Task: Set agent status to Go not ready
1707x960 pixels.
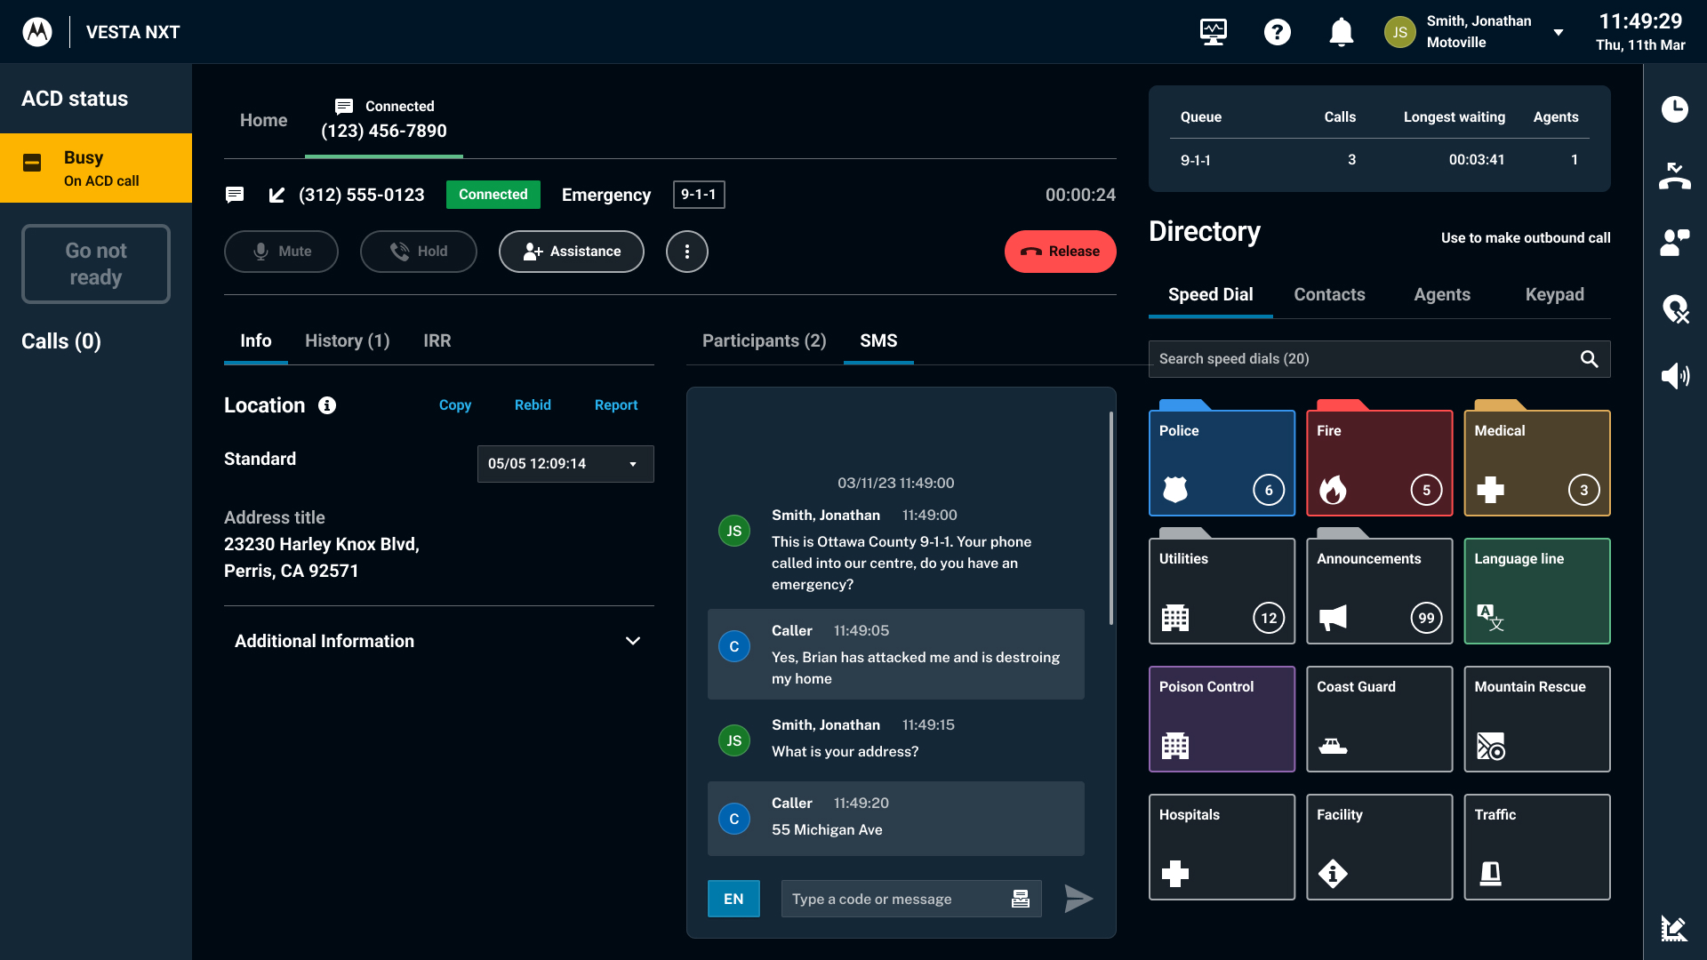Action: pos(95,263)
